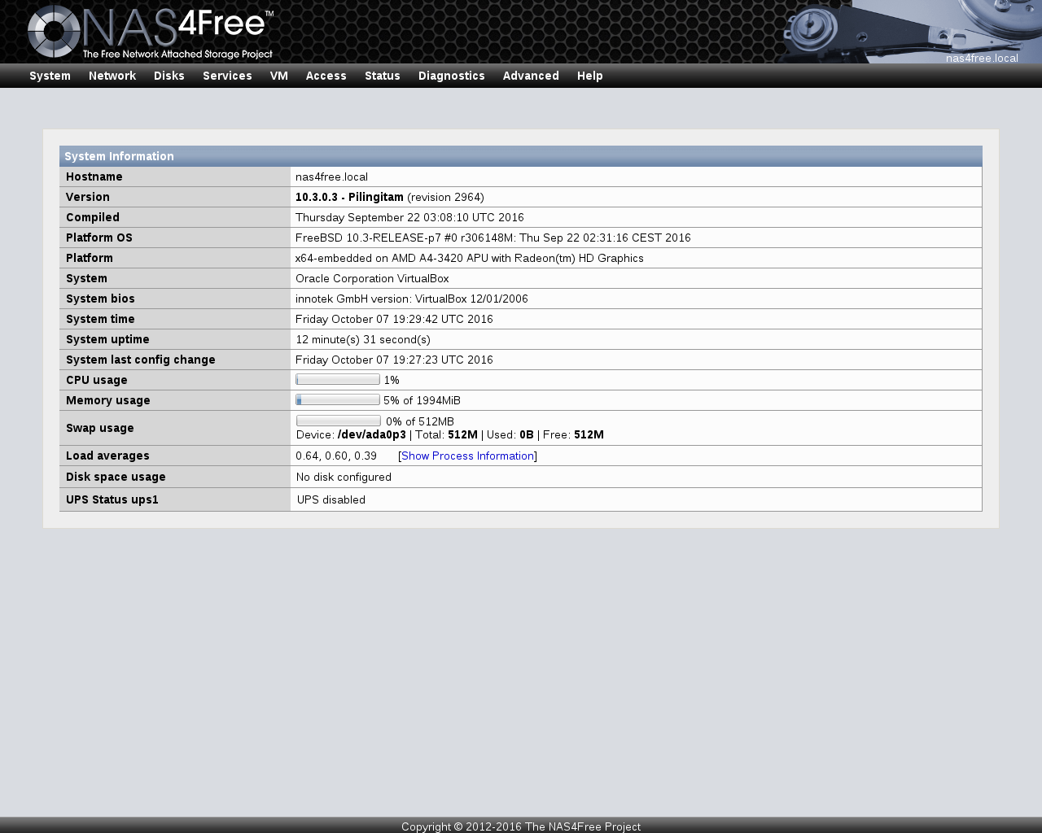This screenshot has width=1042, height=833.
Task: Open the Network menu
Action: pyautogui.click(x=112, y=76)
